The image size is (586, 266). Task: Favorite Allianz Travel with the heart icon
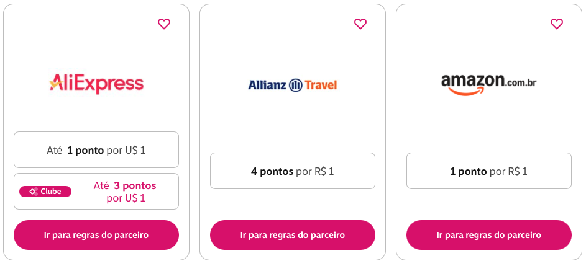(360, 24)
